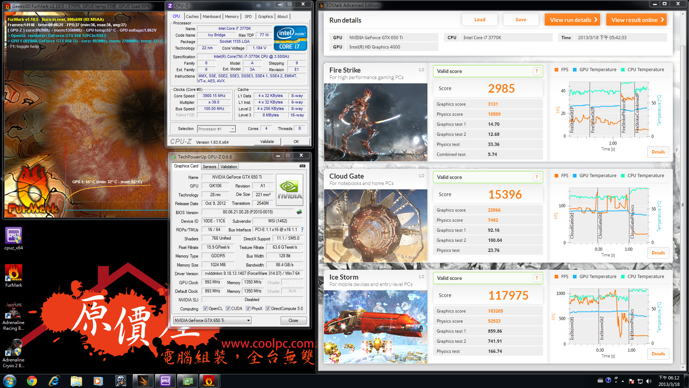
Task: Open GPU selector dropdown in GPU-Z
Action: point(212,320)
